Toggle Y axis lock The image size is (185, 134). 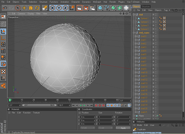(59, 8)
